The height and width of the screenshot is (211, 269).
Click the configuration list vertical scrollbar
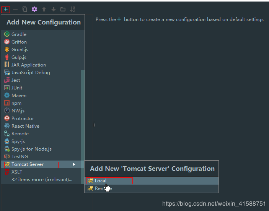pos(83,127)
